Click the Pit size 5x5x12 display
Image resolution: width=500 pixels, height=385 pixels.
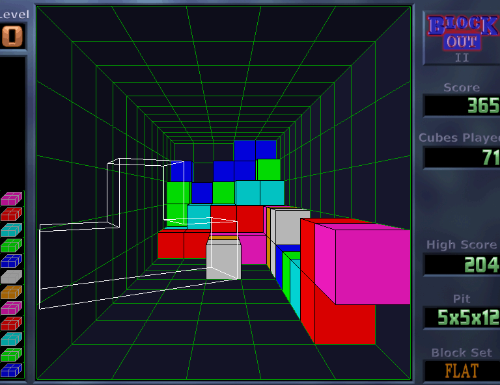pyautogui.click(x=462, y=317)
